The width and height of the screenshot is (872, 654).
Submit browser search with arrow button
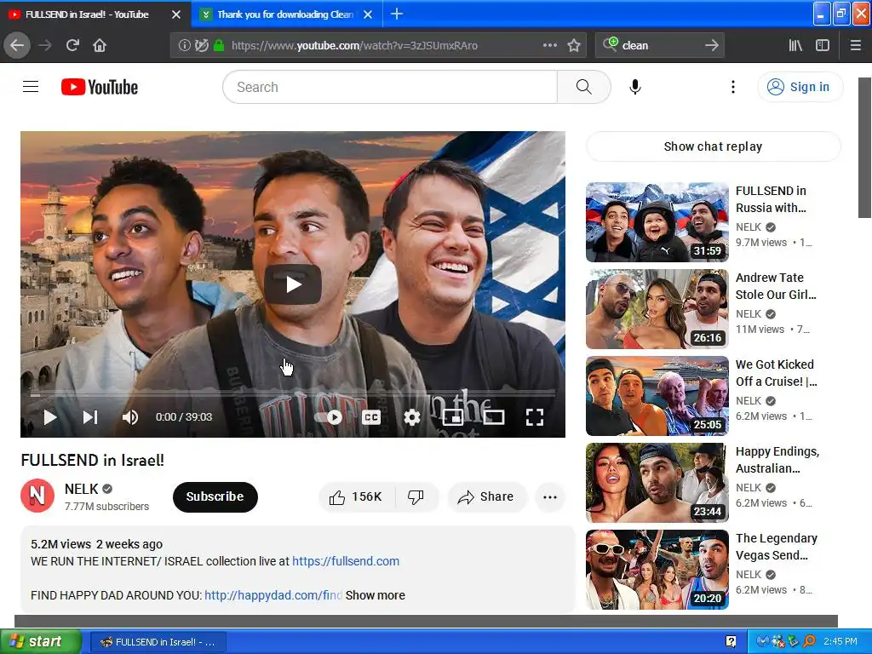(x=711, y=45)
